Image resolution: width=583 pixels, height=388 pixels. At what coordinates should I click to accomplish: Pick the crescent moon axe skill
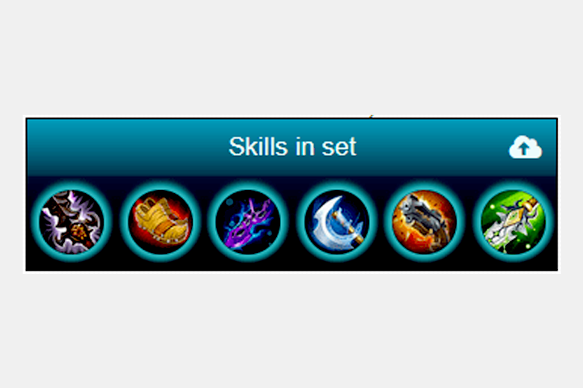[337, 221]
